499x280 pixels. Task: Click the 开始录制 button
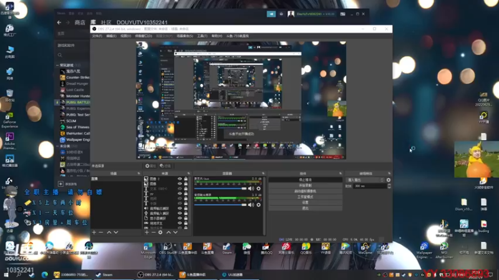pyautogui.click(x=305, y=185)
